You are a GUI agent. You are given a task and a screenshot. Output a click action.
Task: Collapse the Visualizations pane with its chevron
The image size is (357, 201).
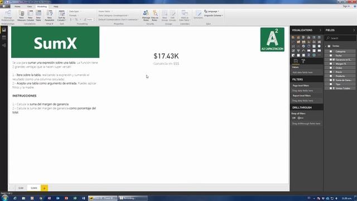320,30
